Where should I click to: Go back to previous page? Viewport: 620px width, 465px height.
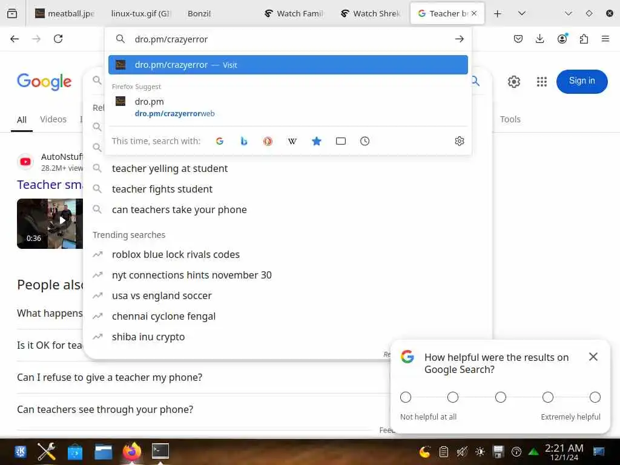point(15,39)
